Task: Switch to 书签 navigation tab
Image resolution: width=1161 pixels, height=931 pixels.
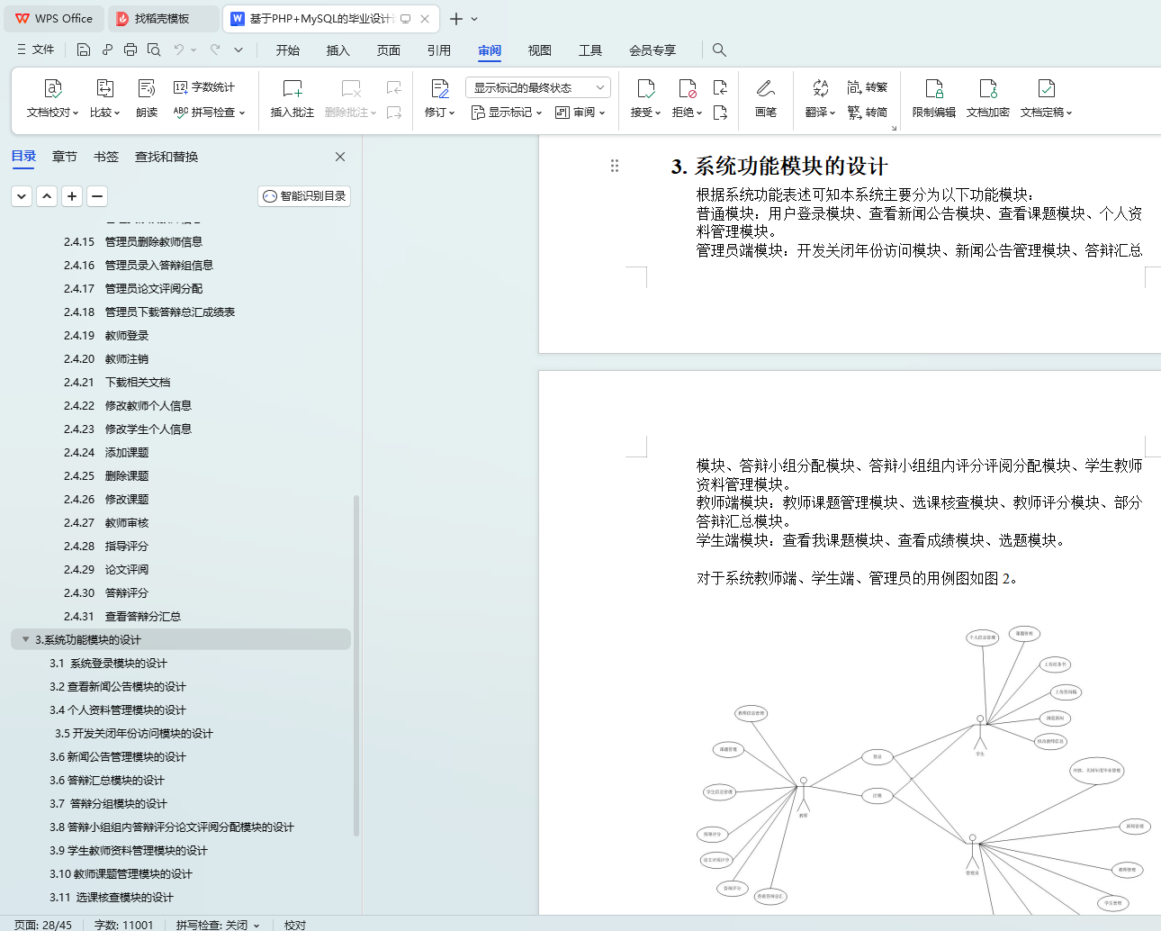Action: [x=106, y=157]
